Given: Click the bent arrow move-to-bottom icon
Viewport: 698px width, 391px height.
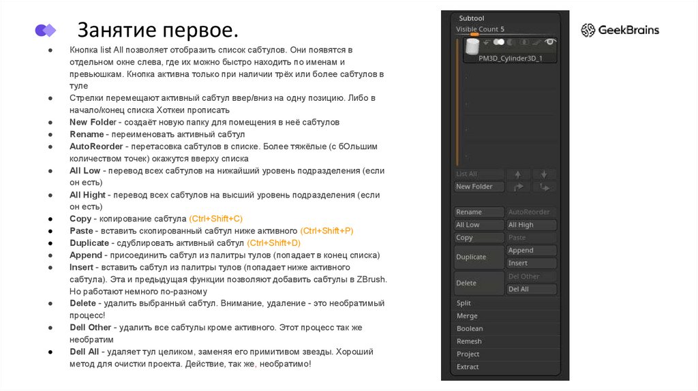Looking at the screenshot, I should tap(544, 187).
